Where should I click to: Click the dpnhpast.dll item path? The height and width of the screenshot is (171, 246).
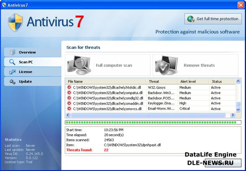[132, 145]
